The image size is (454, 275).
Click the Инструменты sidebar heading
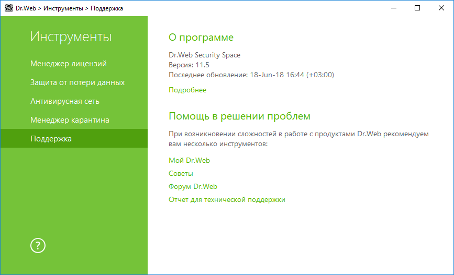tap(71, 37)
